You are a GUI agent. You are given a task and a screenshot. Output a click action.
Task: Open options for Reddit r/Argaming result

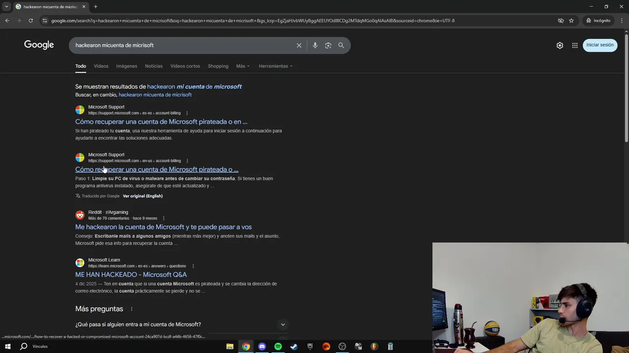click(164, 218)
